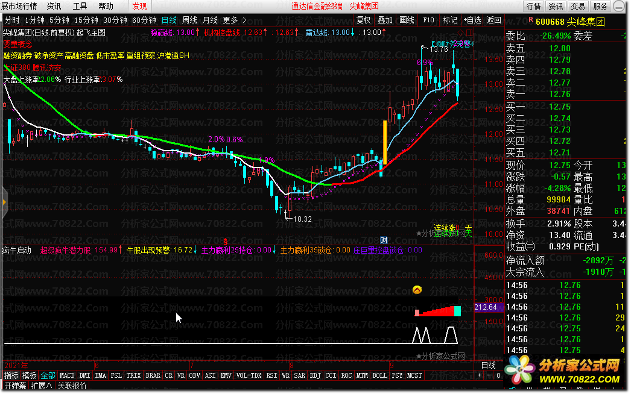Screen dimensions: 631x394
Task: Click the 返回 back button
Action: (494, 20)
